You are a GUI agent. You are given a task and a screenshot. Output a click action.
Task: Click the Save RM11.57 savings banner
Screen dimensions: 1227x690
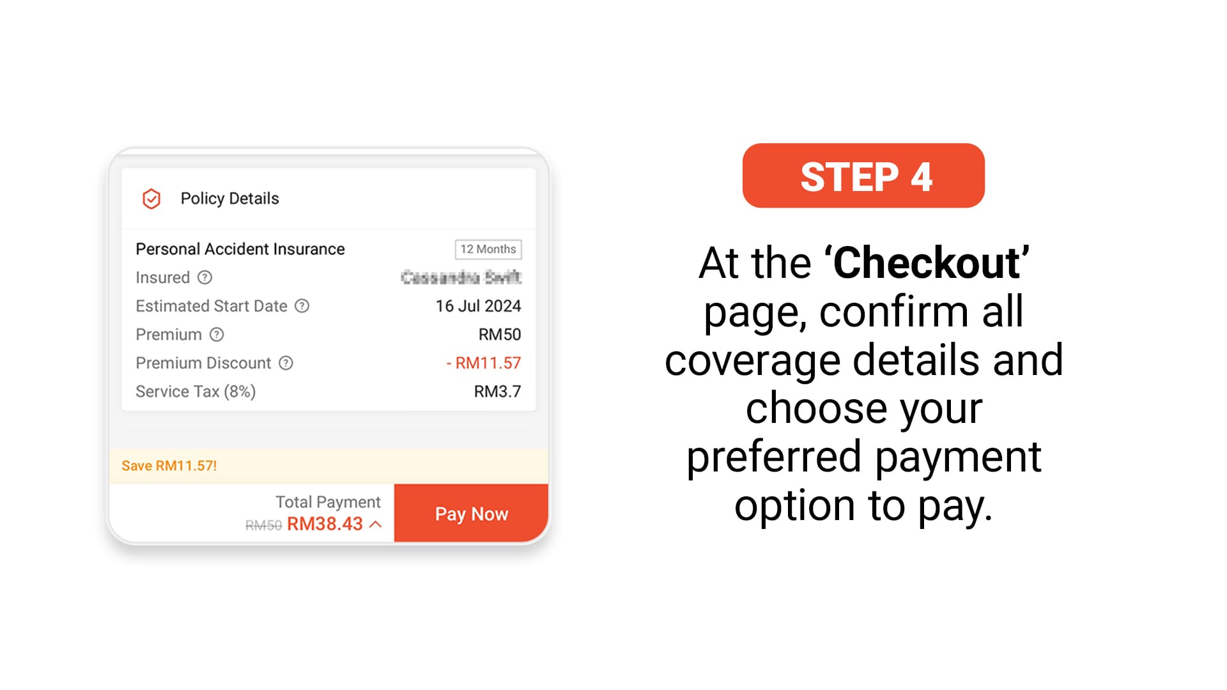[x=169, y=466]
